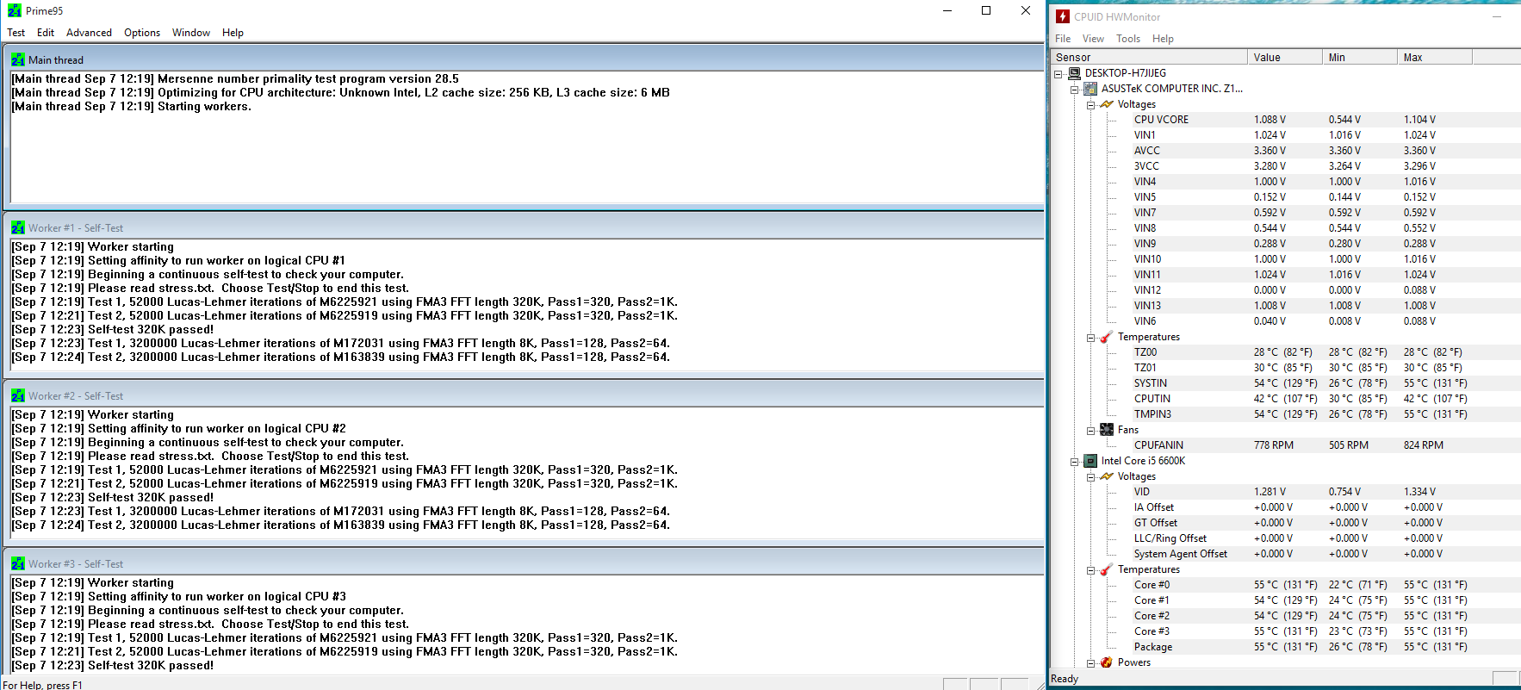Click the Worker #3 Self-Test window icon
The height and width of the screenshot is (690, 1521).
tap(18, 564)
